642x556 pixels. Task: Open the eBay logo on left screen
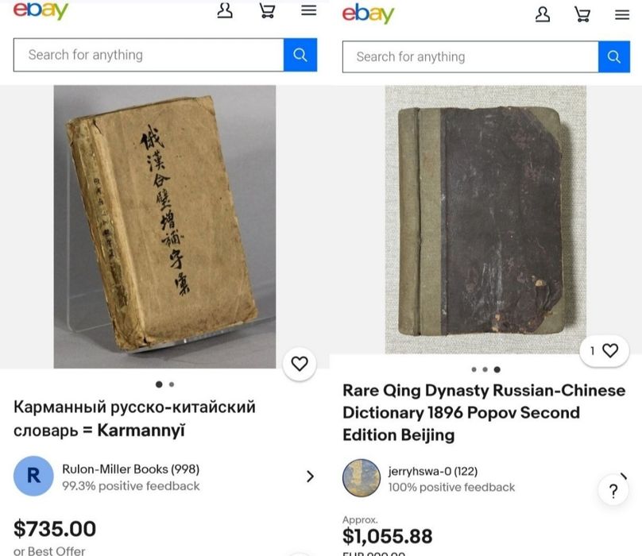tap(41, 10)
